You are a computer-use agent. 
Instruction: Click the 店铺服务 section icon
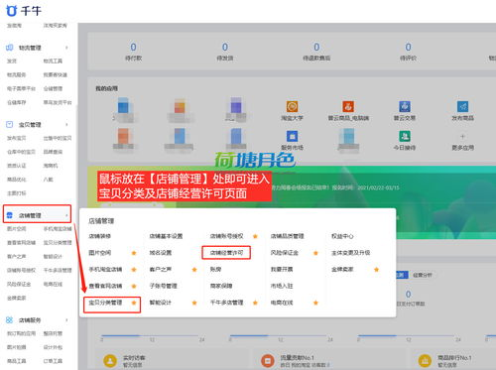(x=10, y=319)
